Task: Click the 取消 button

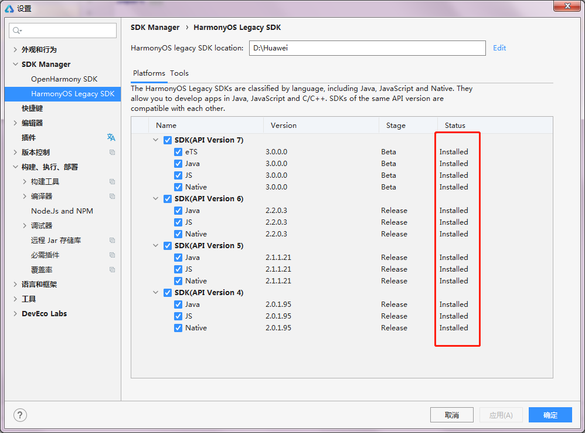Action: pyautogui.click(x=452, y=415)
